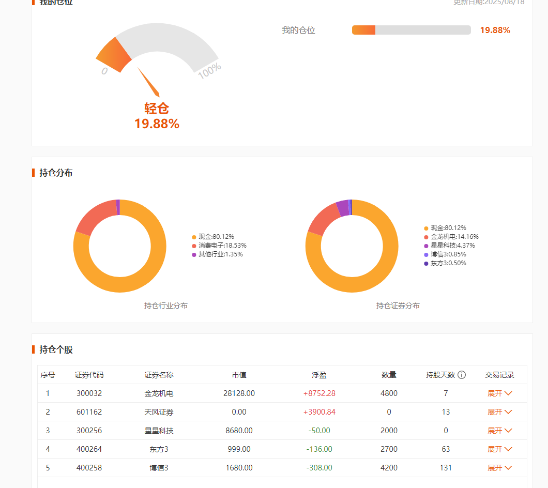548x488 pixels.
Task: Click market value 1680.00
Action: pyautogui.click(x=239, y=468)
